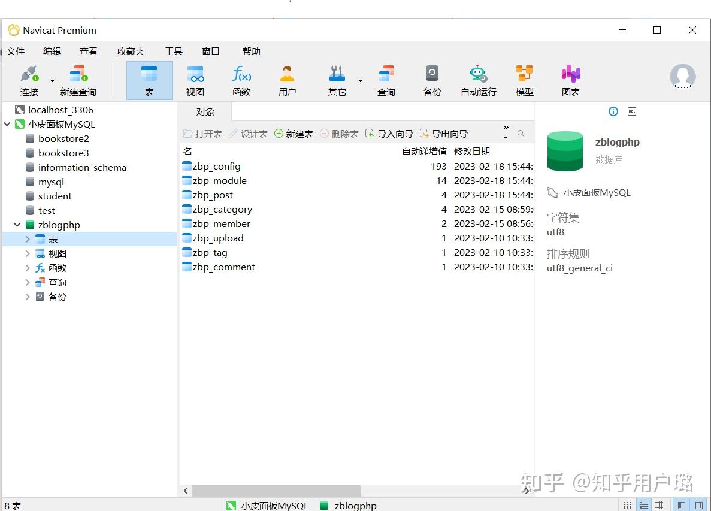Collapse the zblogphp database node
711x511 pixels.
[x=17, y=225]
